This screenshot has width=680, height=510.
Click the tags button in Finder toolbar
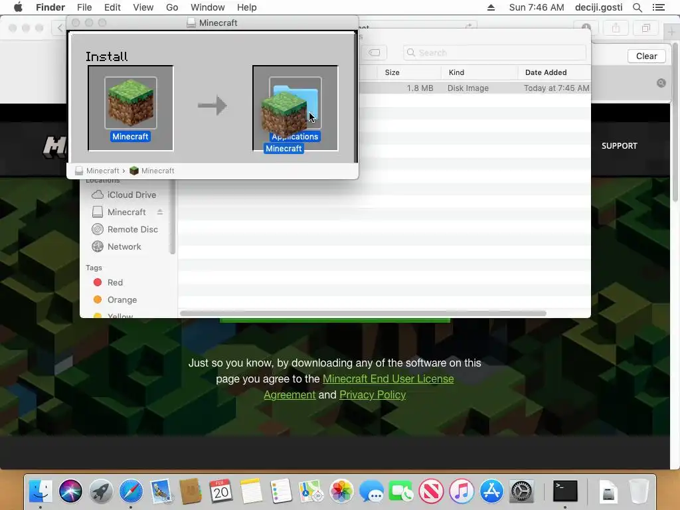pos(375,52)
